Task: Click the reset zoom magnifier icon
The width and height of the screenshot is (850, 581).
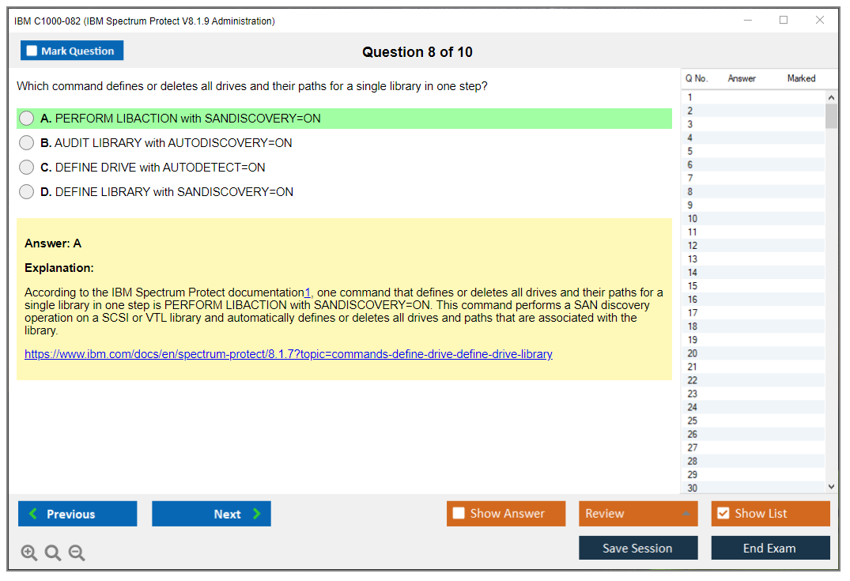Action: (53, 553)
